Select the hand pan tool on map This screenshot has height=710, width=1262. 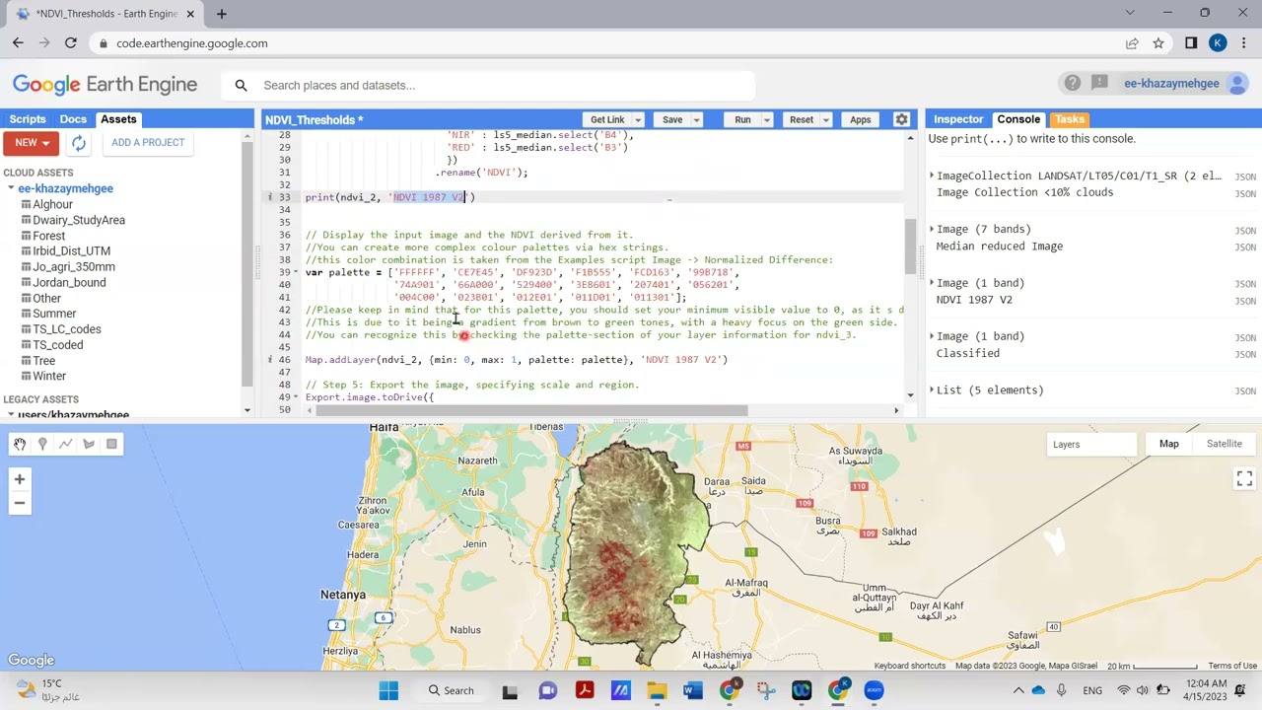point(20,445)
